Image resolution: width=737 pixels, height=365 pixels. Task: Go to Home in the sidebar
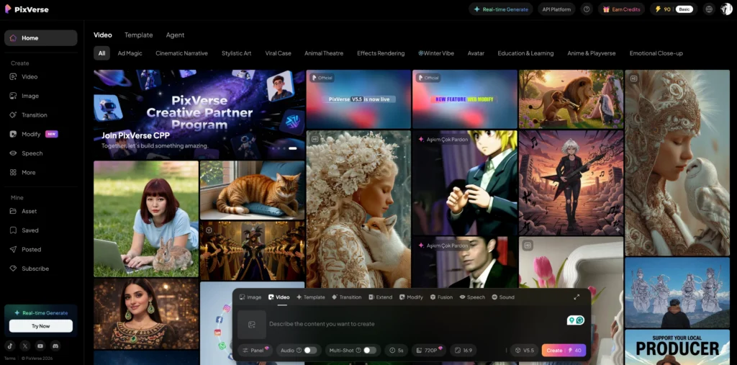click(x=41, y=38)
